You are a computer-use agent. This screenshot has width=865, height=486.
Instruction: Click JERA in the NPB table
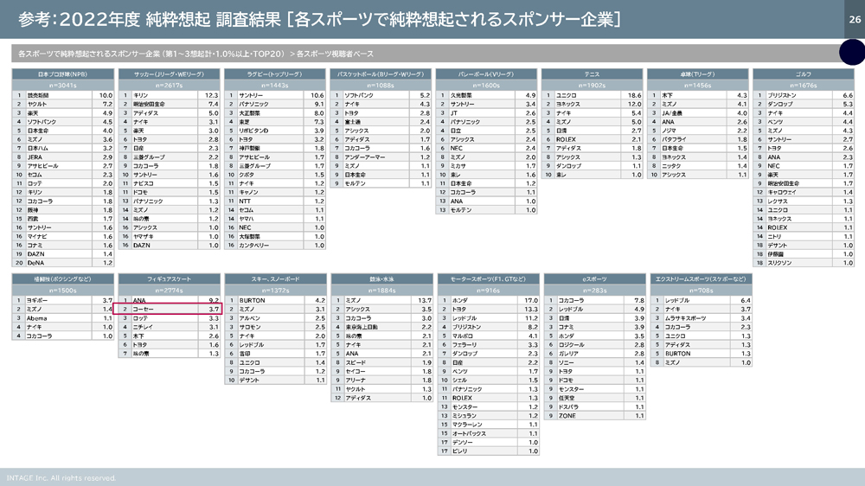(35, 157)
